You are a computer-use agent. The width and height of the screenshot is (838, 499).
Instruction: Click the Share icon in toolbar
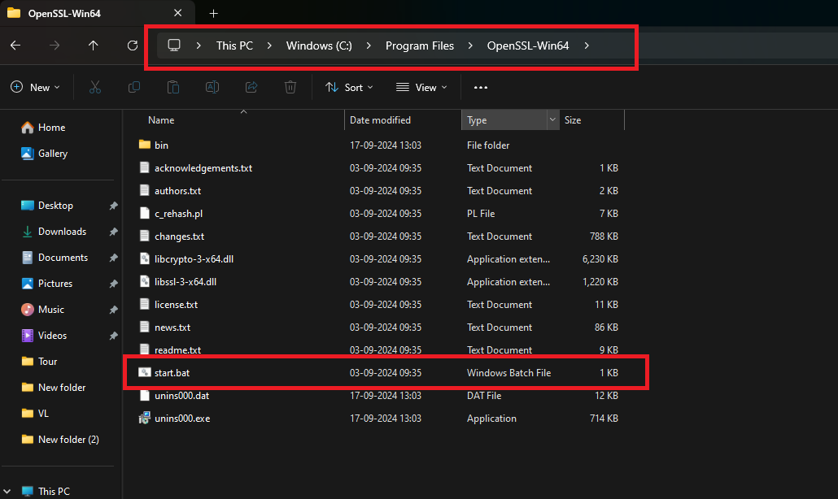251,87
